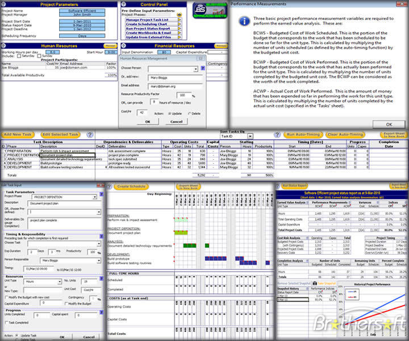Click the Add New Task button
Screen dimensions: 409x341
(x=18, y=135)
